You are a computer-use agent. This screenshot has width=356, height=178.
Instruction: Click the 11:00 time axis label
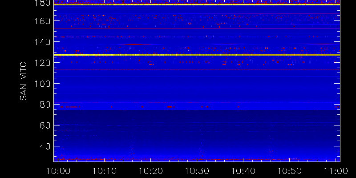[336, 171]
